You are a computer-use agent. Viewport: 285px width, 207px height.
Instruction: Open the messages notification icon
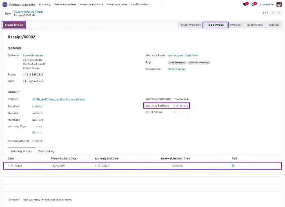click(245, 4)
